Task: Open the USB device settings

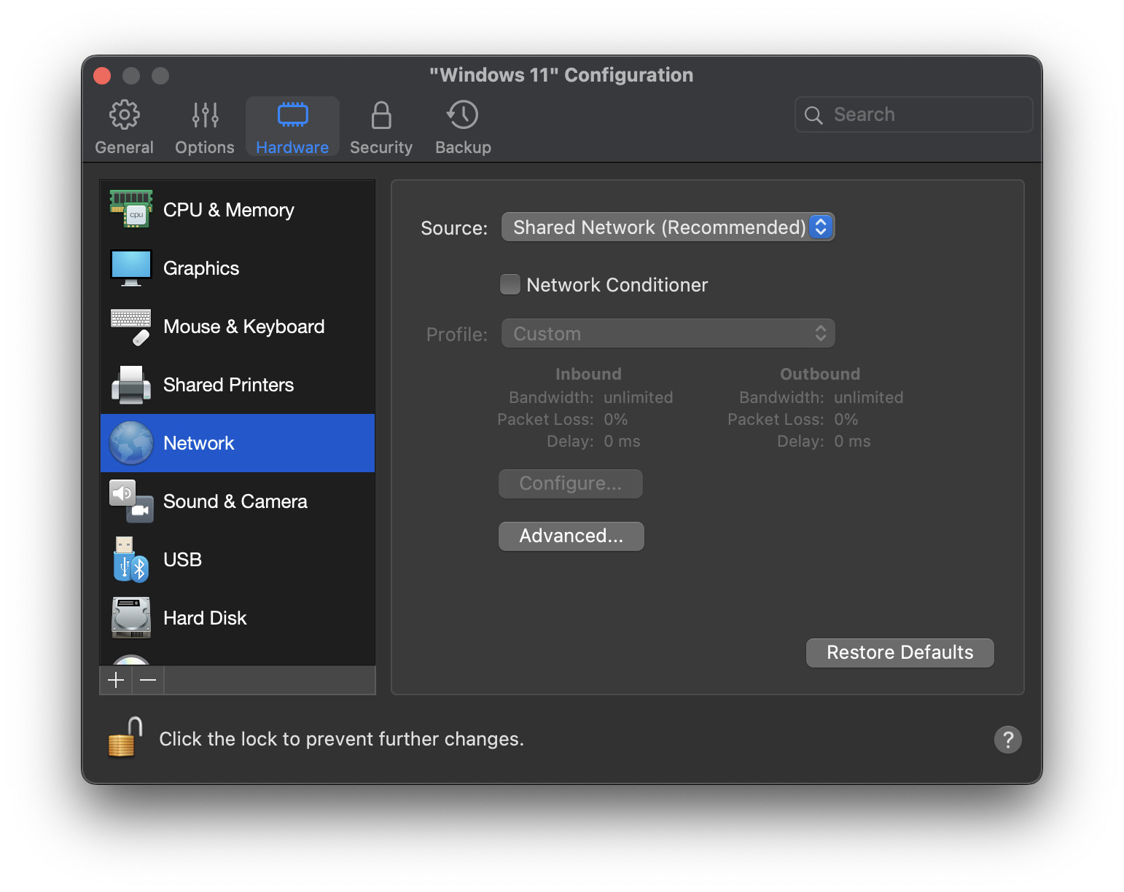Action: (181, 560)
